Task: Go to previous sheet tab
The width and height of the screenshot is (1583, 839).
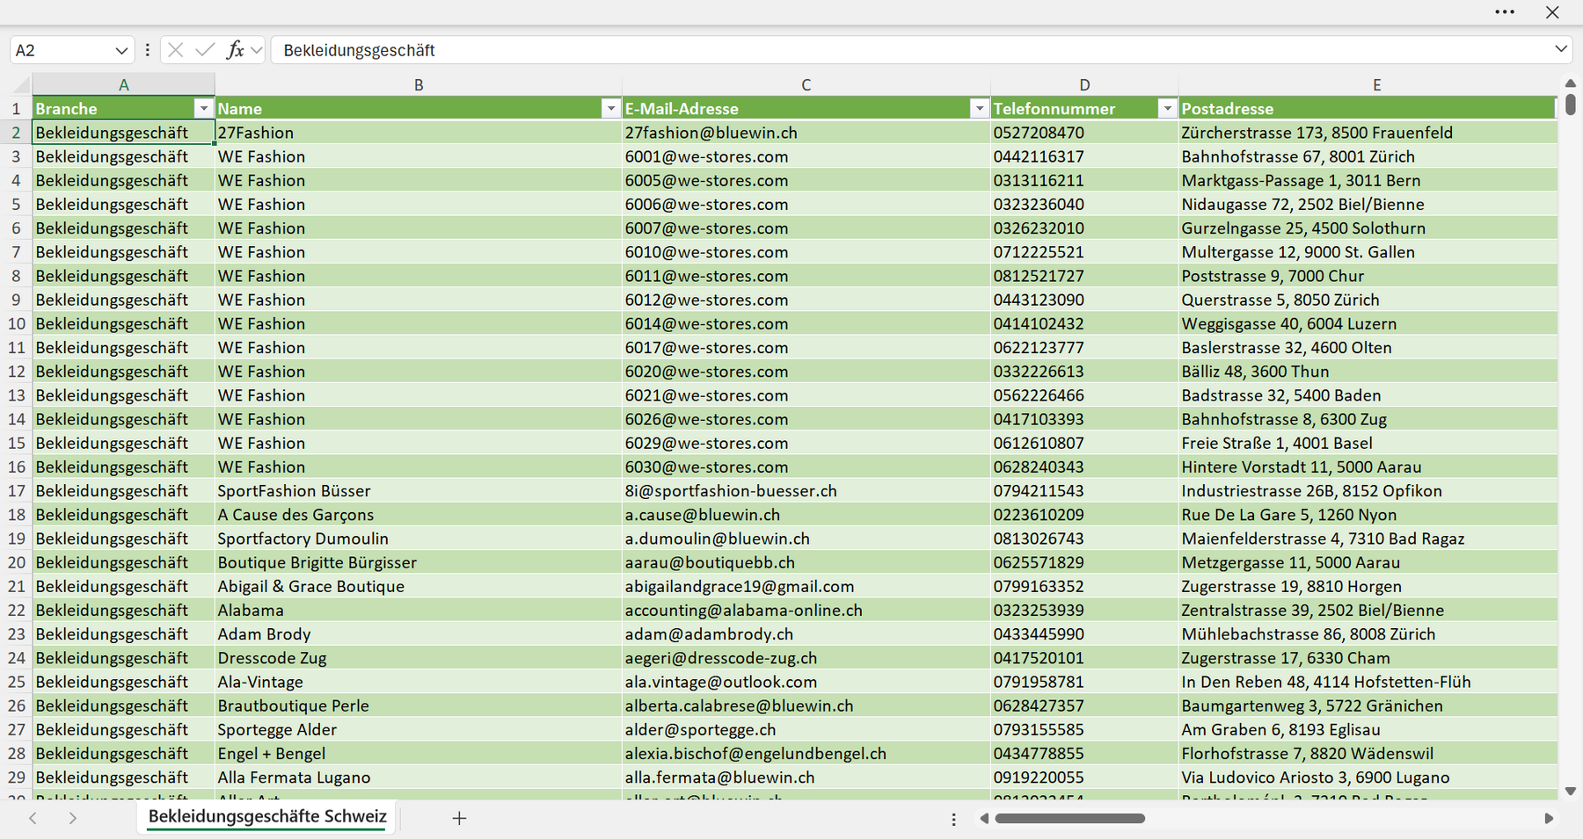Action: coord(33,818)
